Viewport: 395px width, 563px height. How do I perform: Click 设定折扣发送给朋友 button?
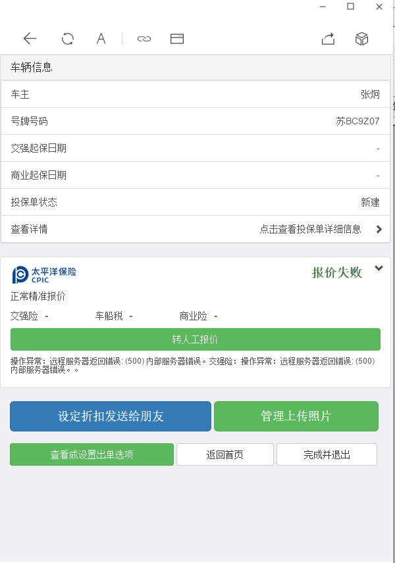(111, 416)
